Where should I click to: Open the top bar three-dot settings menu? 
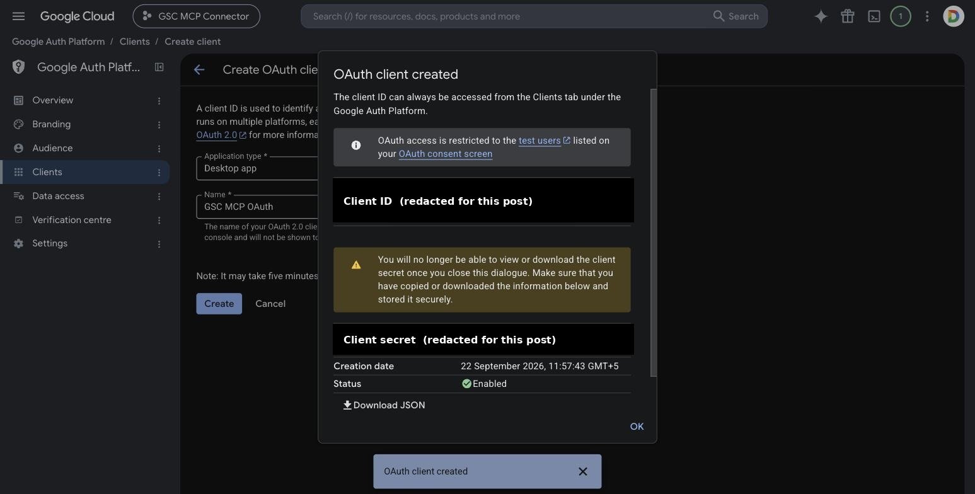(x=926, y=16)
